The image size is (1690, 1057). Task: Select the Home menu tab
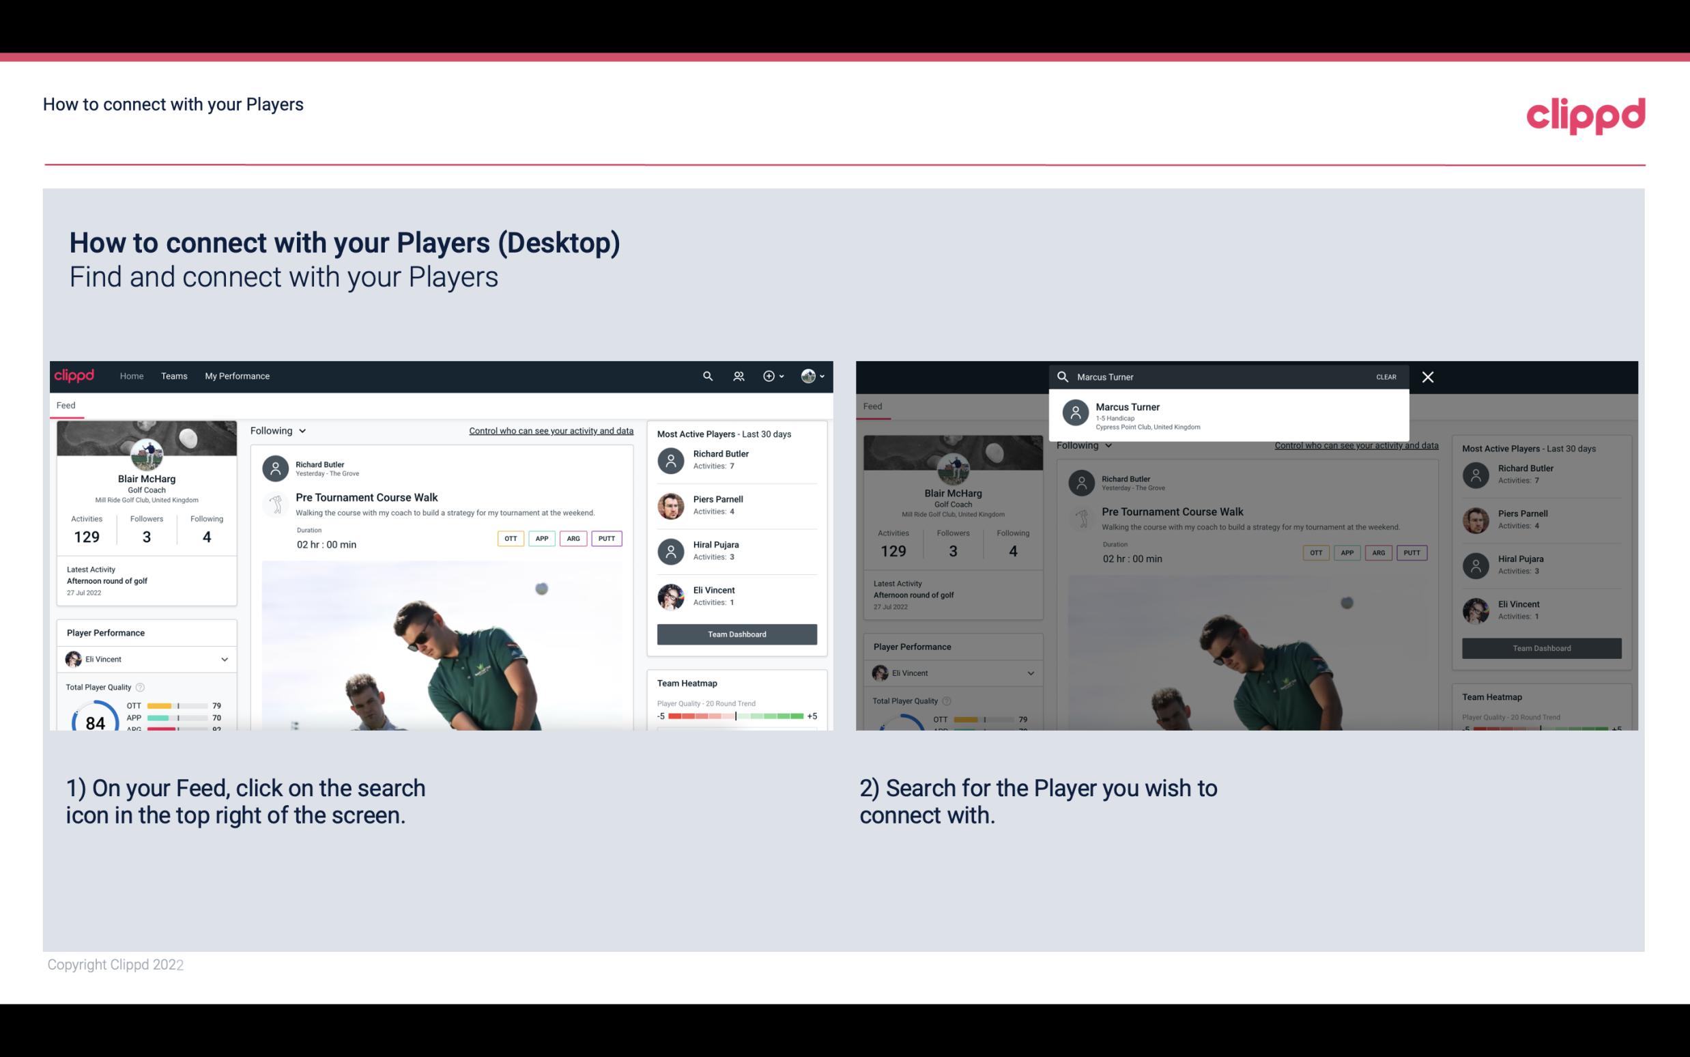[x=130, y=376]
